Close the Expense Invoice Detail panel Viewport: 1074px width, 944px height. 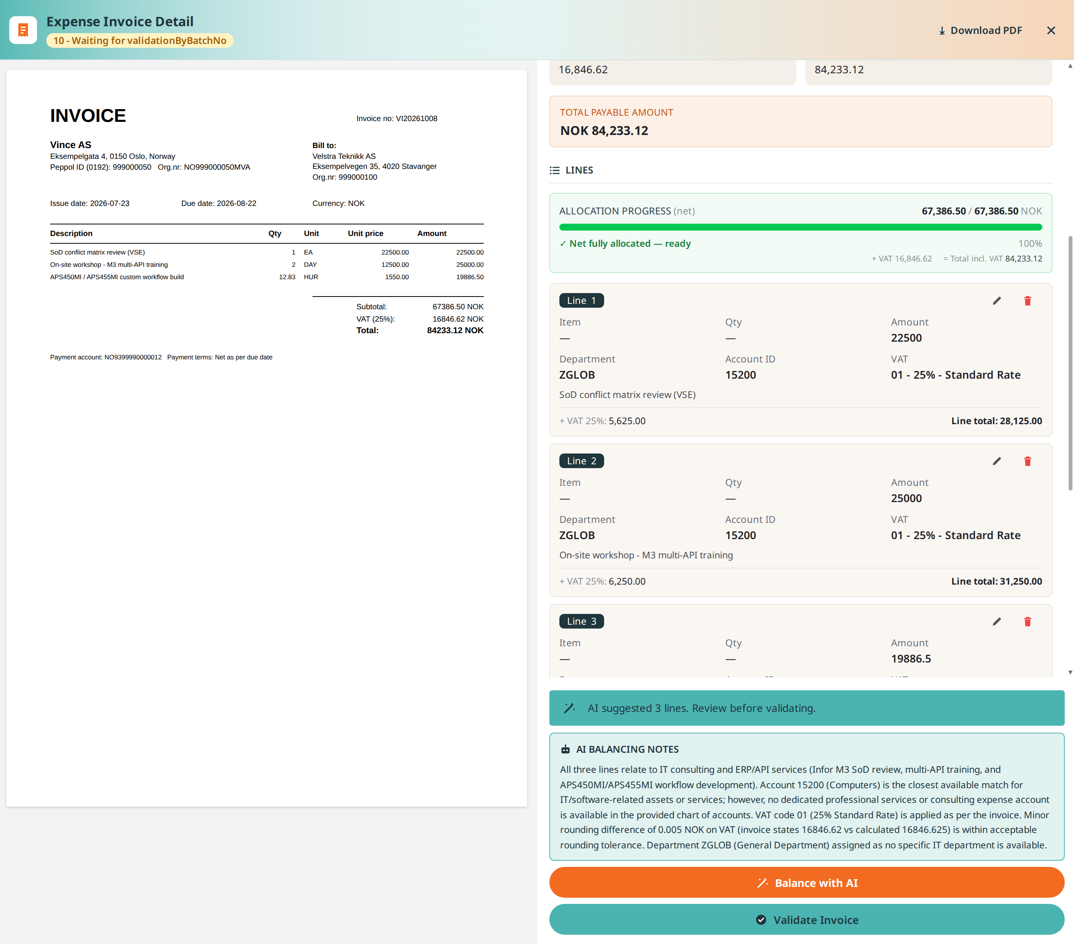click(x=1051, y=30)
